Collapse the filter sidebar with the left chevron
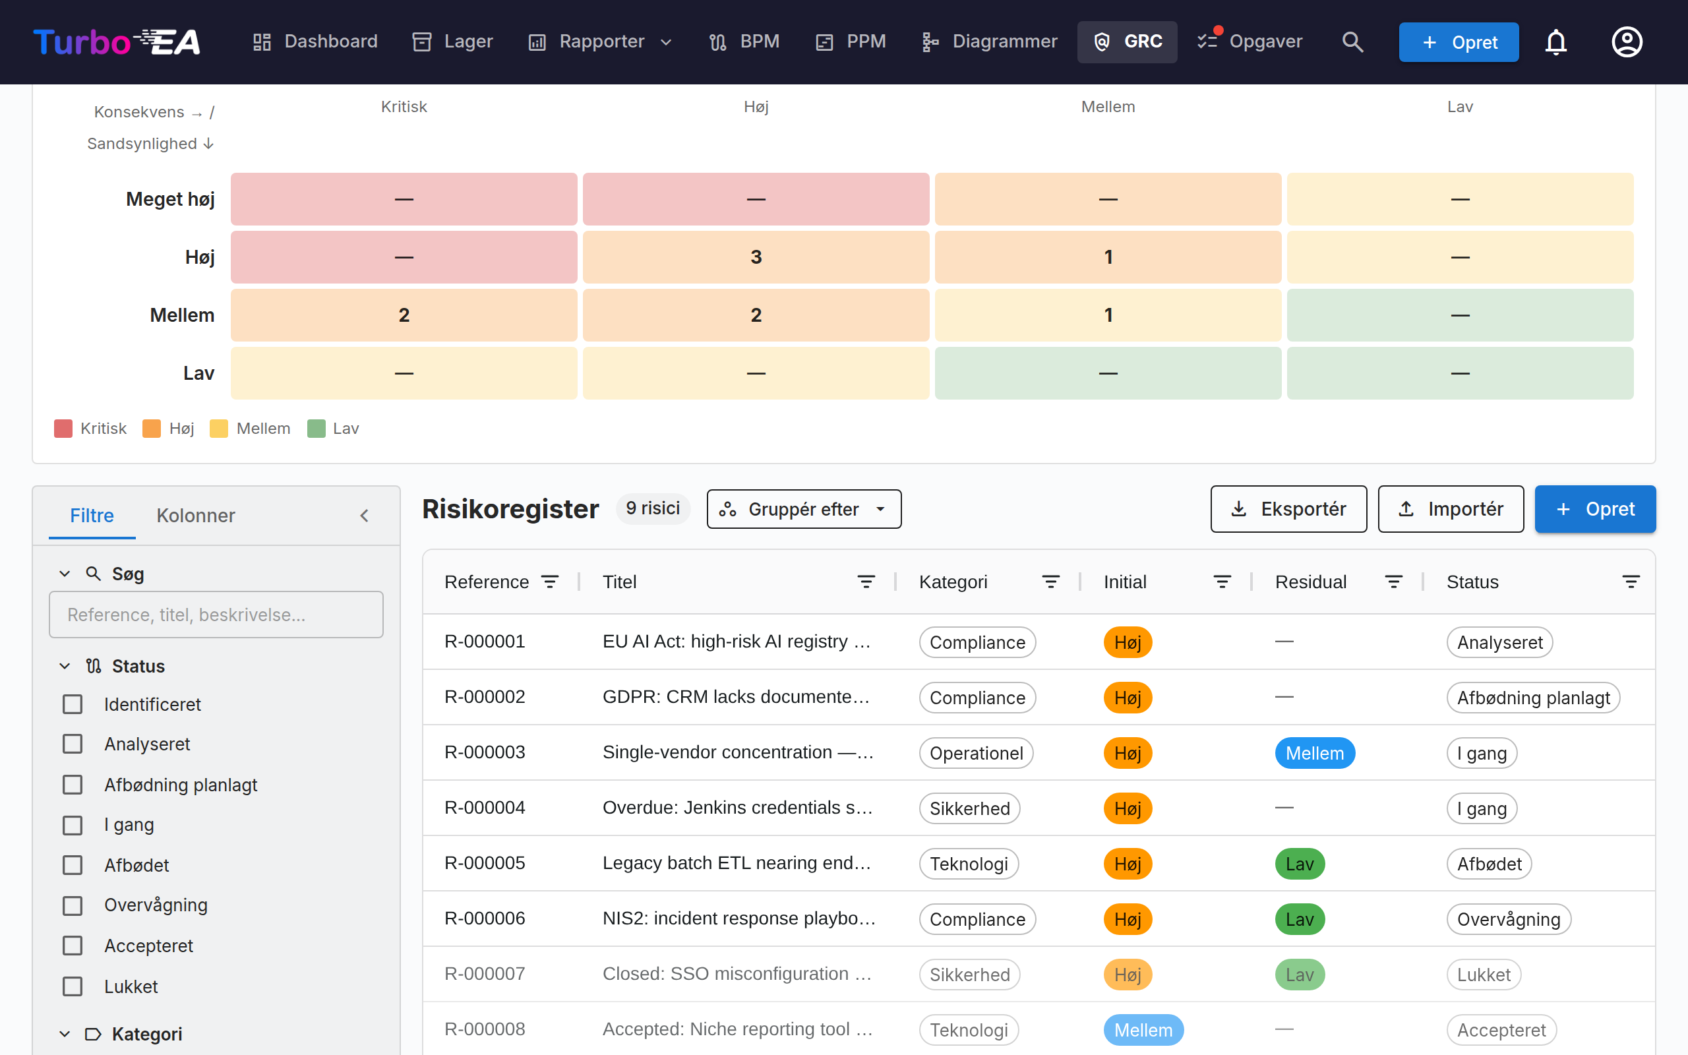Image resolution: width=1688 pixels, height=1055 pixels. coord(364,516)
